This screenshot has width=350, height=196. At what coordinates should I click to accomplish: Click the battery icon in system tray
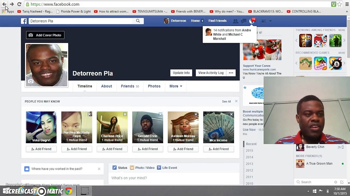(328, 191)
